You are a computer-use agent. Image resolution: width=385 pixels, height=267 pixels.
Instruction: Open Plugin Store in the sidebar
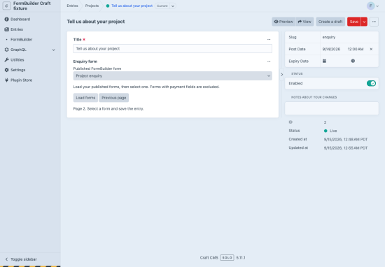(22, 80)
